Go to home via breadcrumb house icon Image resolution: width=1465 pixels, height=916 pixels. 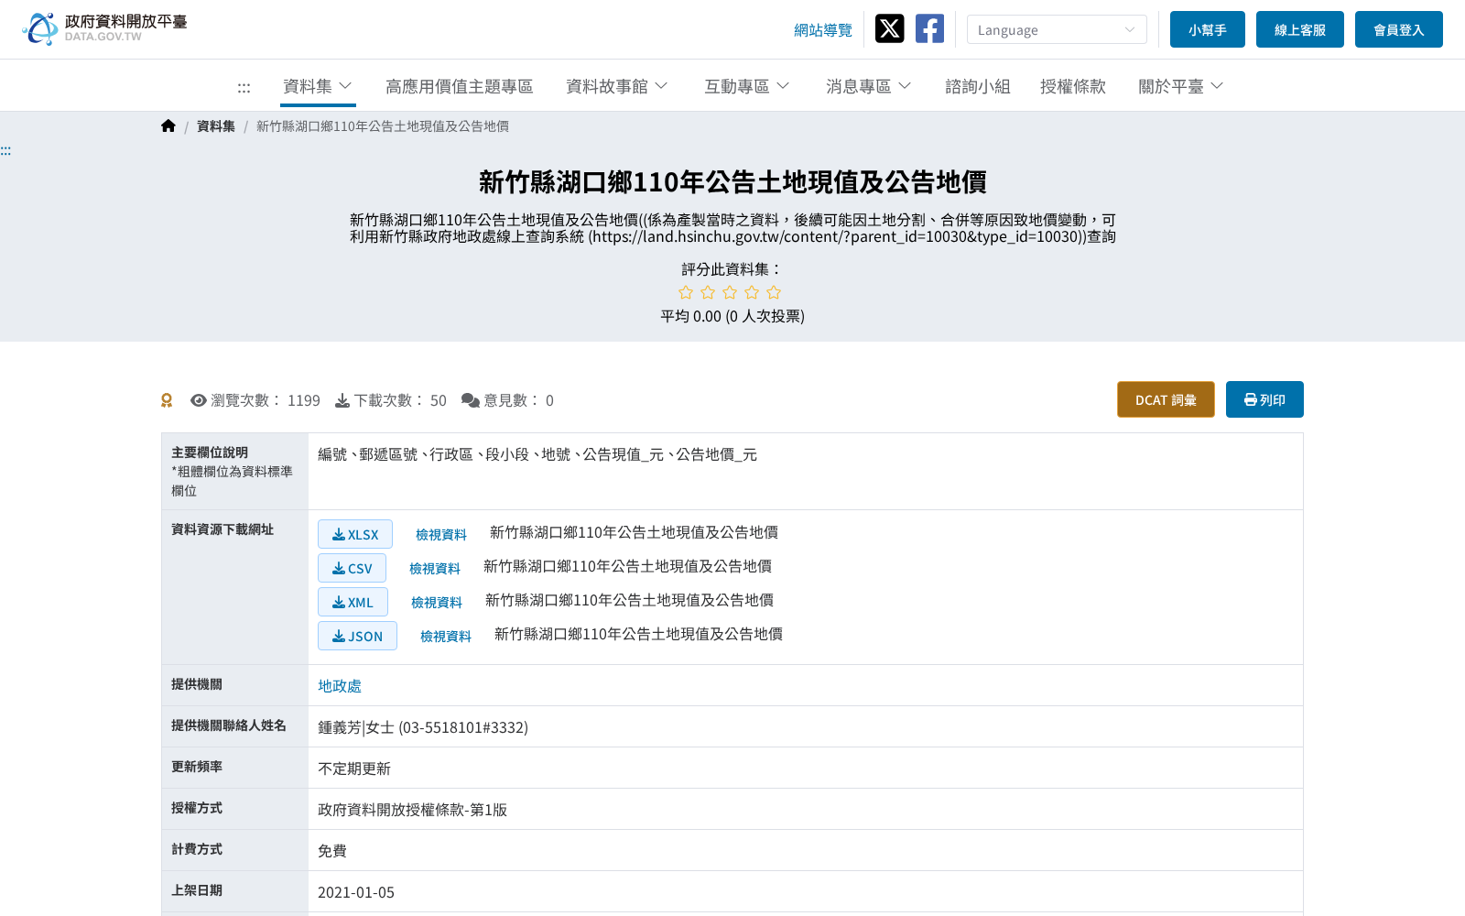(168, 126)
